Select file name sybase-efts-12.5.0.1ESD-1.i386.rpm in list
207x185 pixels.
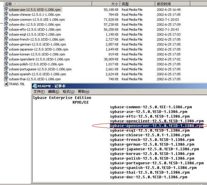click(35, 30)
